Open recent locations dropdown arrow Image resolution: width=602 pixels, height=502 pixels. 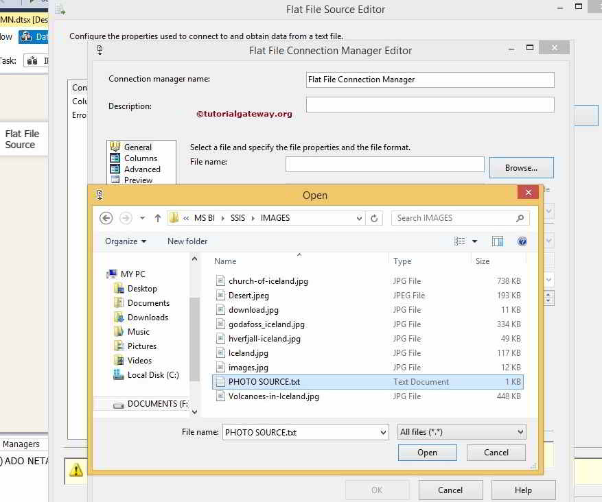tap(142, 218)
